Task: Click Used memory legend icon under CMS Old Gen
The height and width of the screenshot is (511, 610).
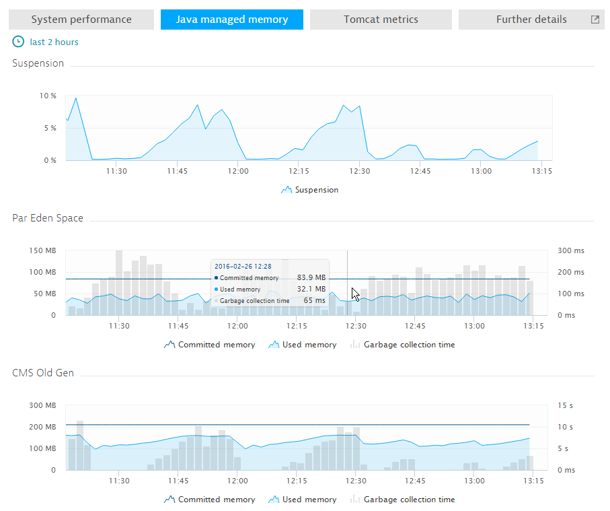Action: (274, 500)
